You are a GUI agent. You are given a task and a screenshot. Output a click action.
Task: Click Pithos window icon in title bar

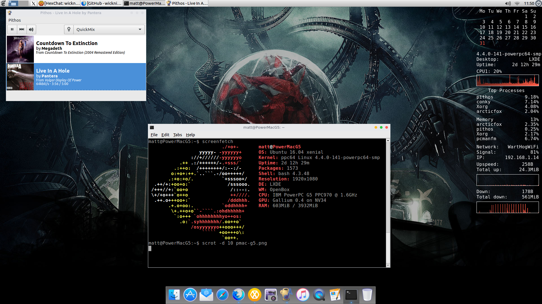10,13
